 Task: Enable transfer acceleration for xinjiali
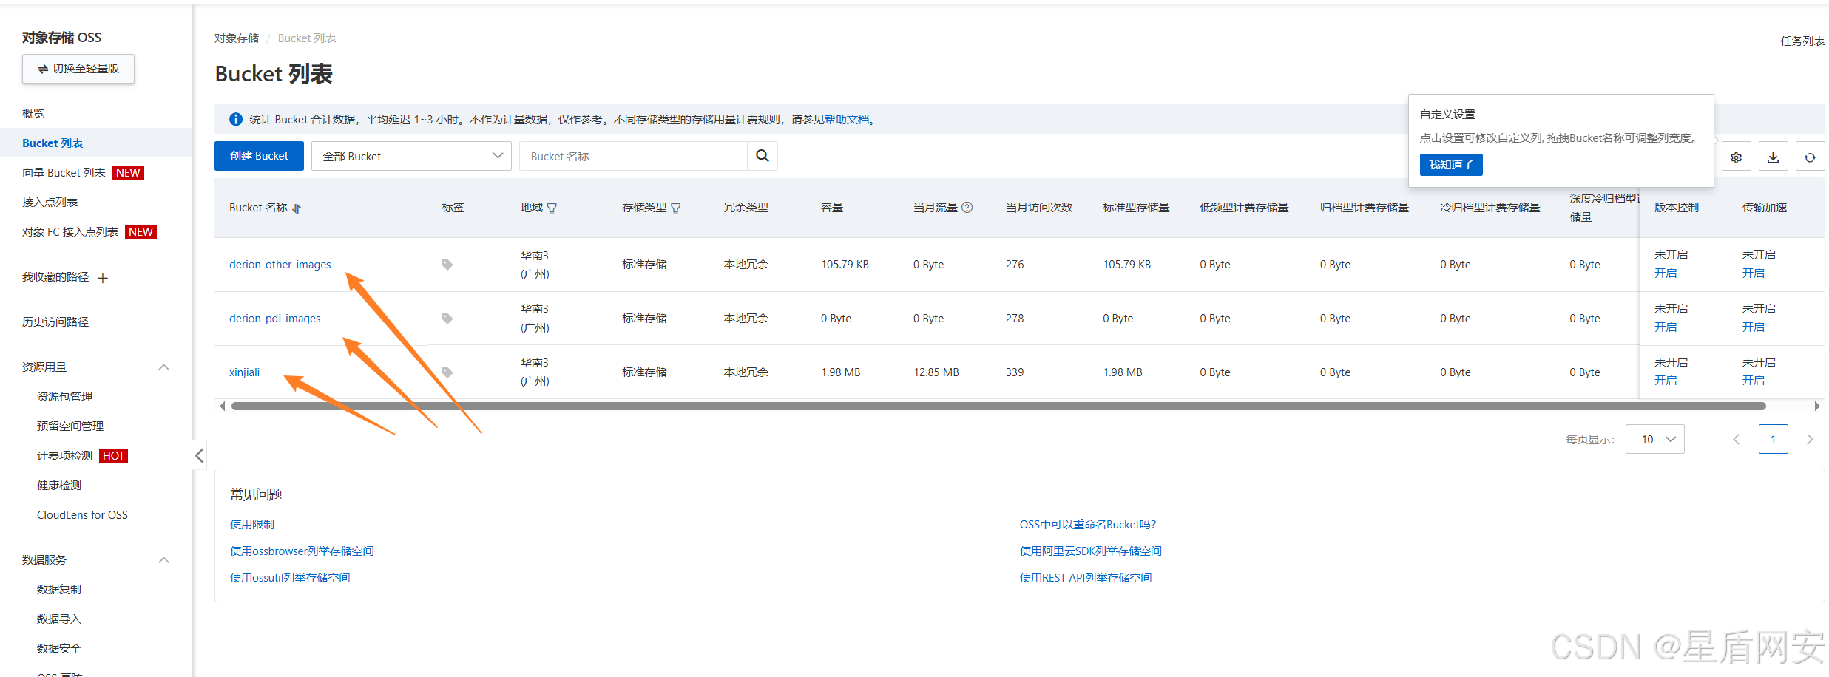[x=1754, y=381]
